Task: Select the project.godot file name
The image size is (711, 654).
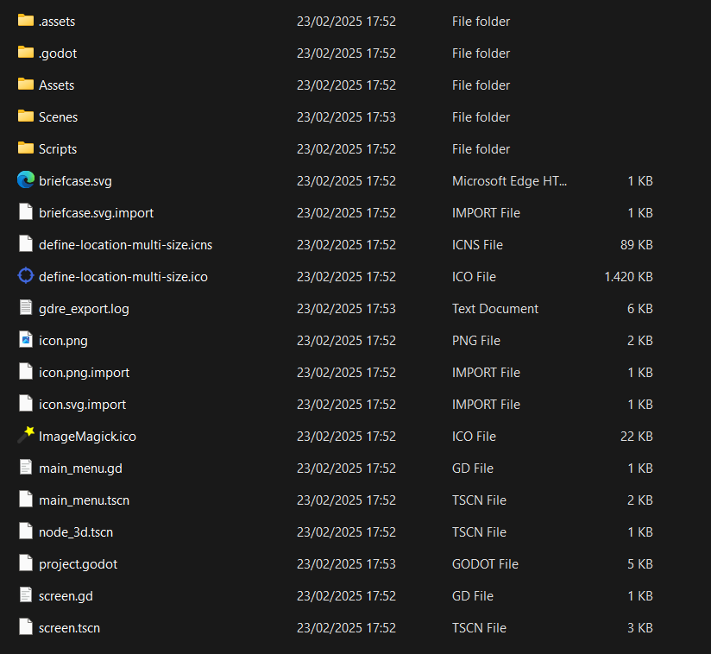Action: click(x=78, y=563)
